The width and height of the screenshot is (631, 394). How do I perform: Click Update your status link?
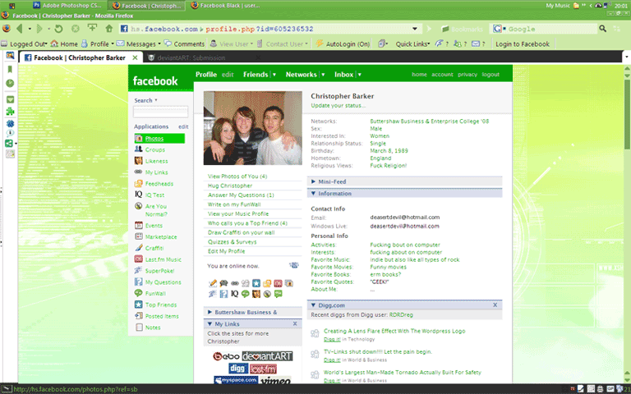click(338, 106)
